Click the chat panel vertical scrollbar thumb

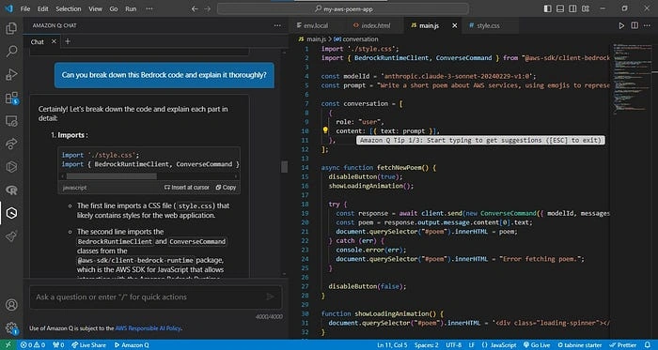285,167
